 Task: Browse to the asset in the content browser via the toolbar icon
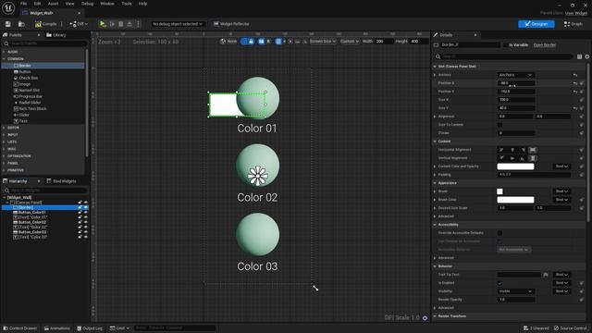(21, 24)
